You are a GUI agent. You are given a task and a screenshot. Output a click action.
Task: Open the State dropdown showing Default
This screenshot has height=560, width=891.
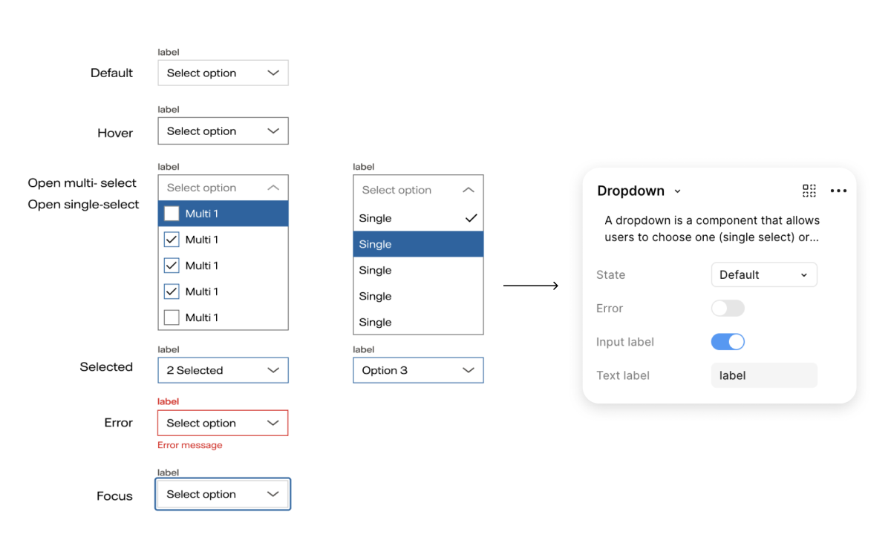click(x=763, y=274)
